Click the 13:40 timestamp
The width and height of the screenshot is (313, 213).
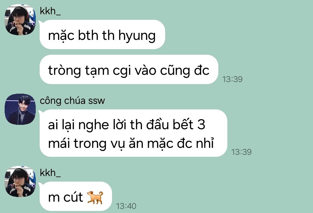point(126,206)
